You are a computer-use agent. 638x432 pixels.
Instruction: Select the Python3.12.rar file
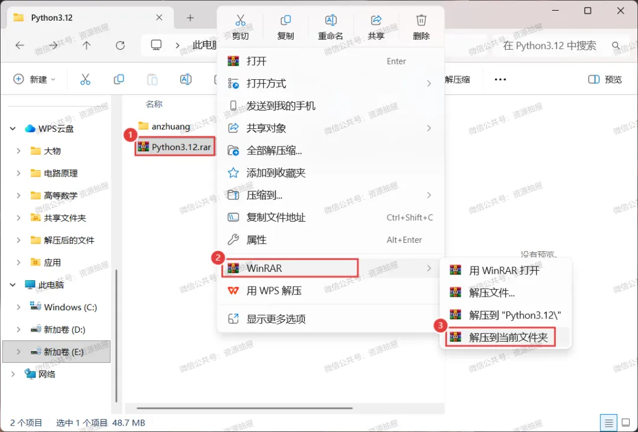[174, 147]
